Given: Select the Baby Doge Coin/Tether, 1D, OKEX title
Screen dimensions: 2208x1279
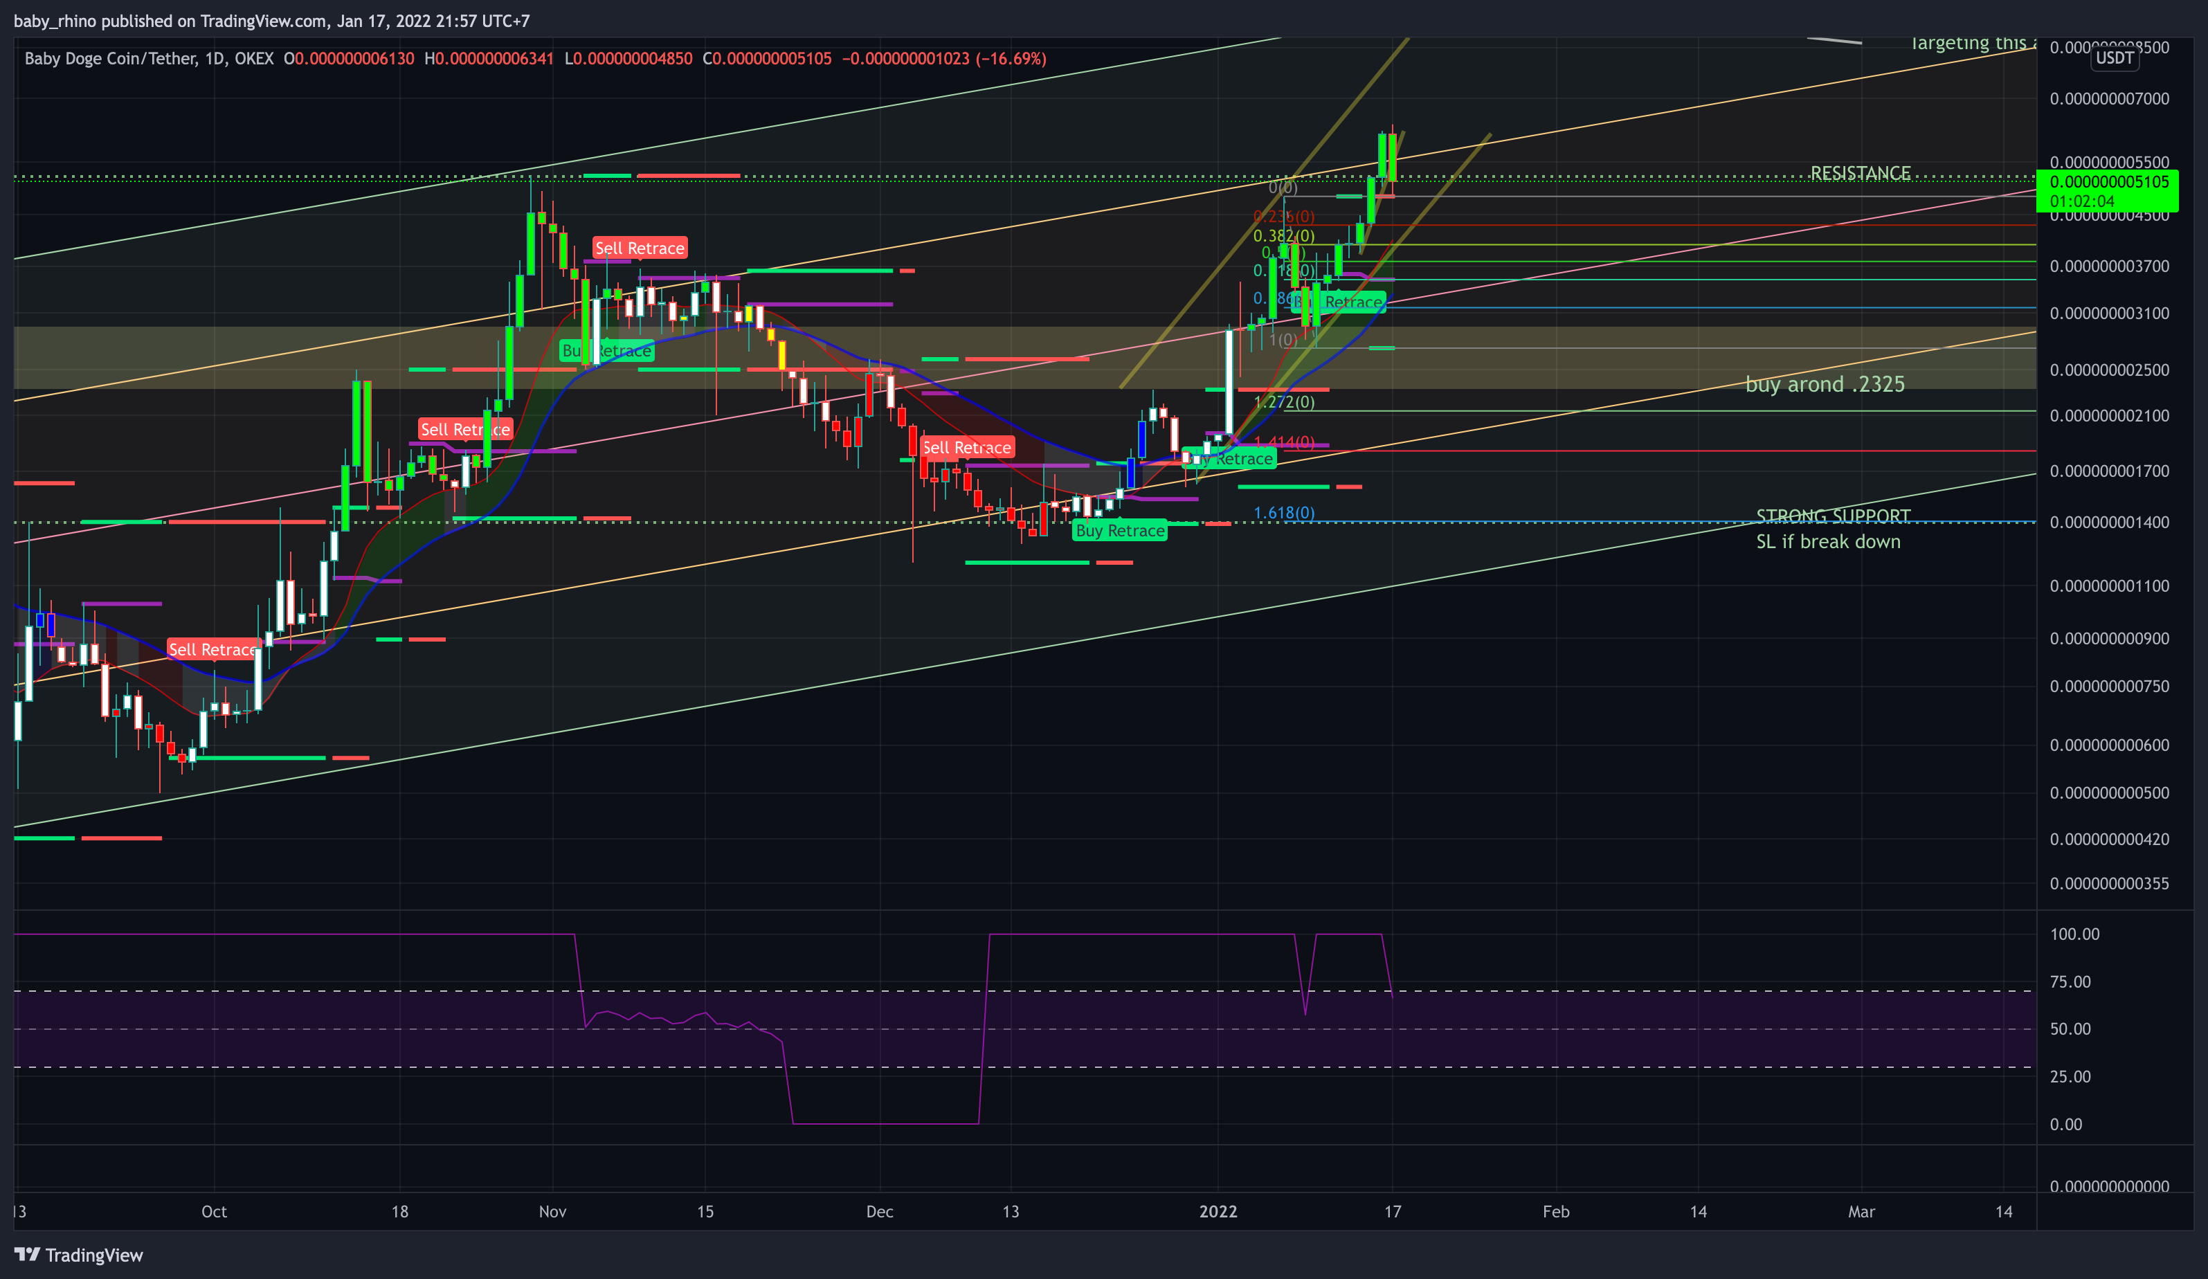Looking at the screenshot, I should 149,59.
